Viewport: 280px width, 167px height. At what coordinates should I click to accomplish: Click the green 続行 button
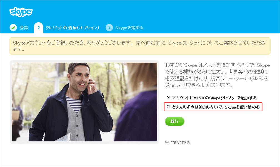point(175,121)
